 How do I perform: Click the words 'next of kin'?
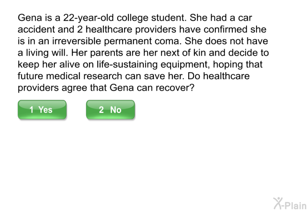[183, 53]
